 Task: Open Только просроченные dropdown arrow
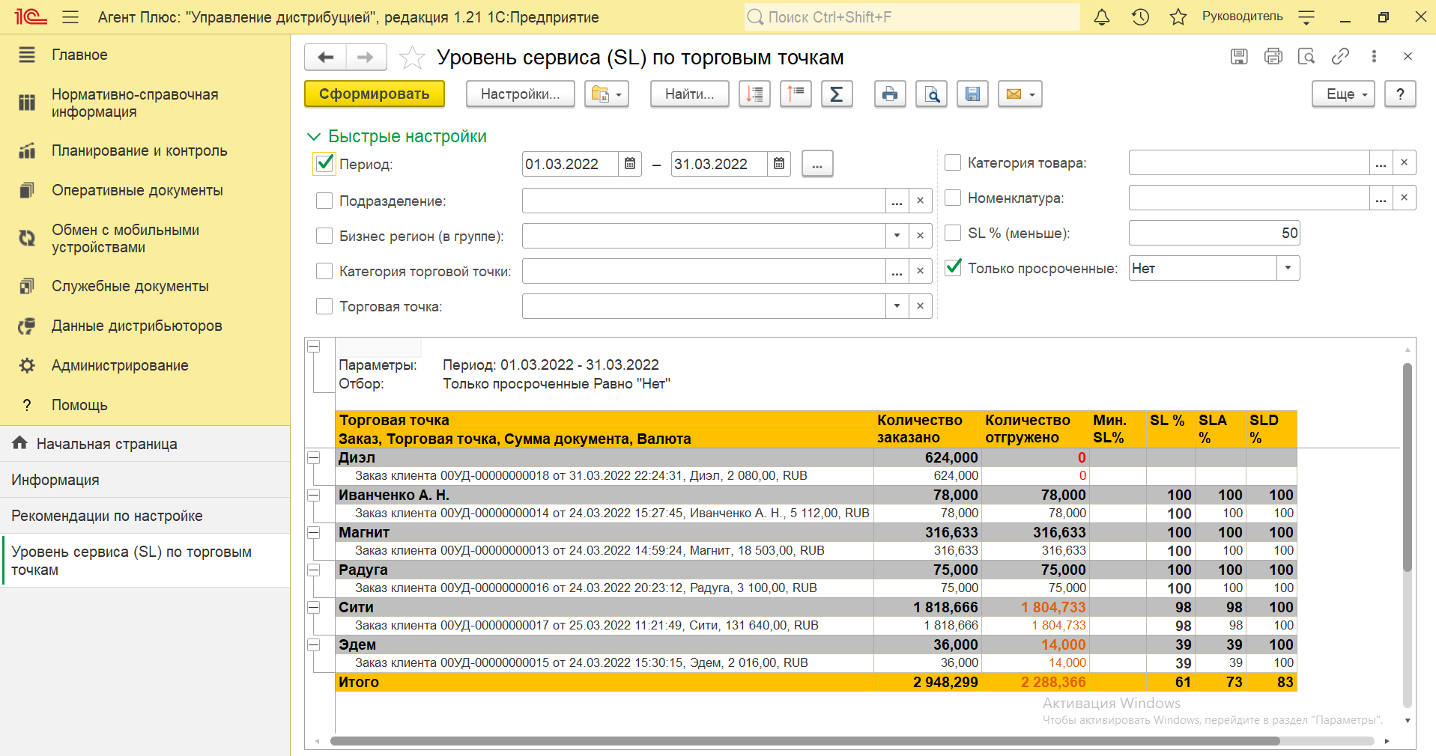(x=1288, y=268)
